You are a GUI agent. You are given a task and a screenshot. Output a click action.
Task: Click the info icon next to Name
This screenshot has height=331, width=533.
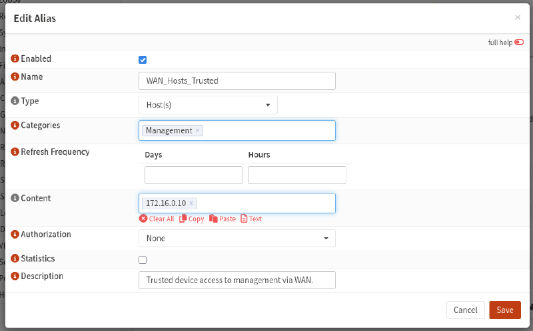pos(15,76)
